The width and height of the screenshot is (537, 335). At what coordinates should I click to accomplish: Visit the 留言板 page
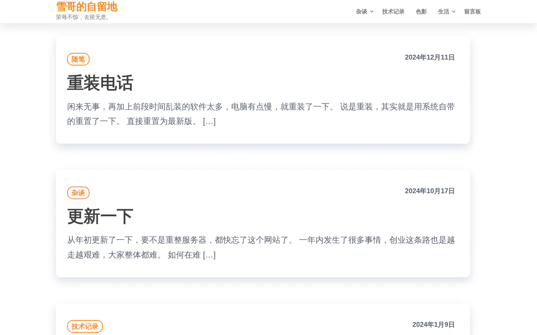pos(472,12)
